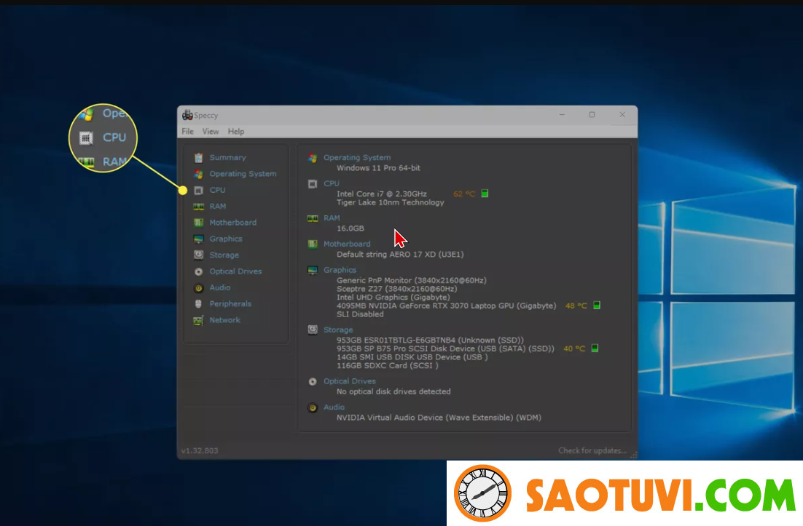The image size is (803, 526).
Task: Click the Operating System flag icon in sidebar
Action: [x=199, y=174]
